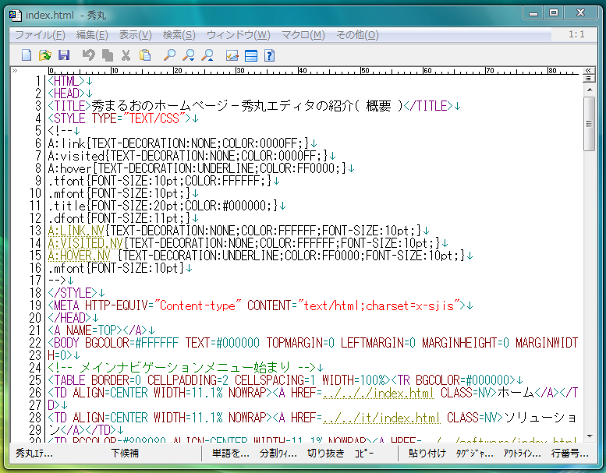606x473 pixels.
Task: Click the A:HOVER.NV selector text
Action: point(79,256)
